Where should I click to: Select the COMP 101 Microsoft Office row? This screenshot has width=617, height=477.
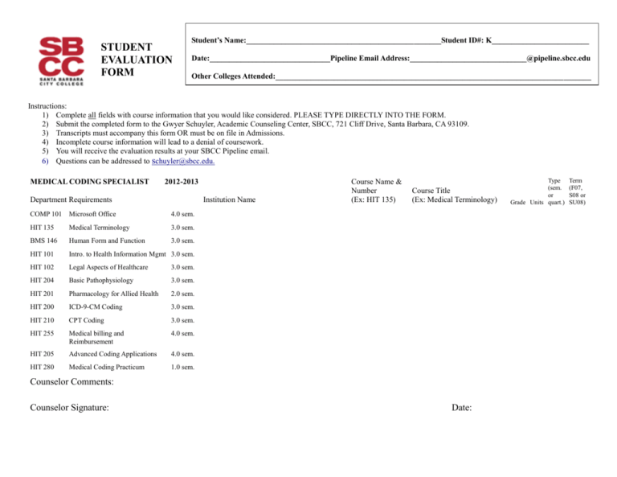pos(112,214)
